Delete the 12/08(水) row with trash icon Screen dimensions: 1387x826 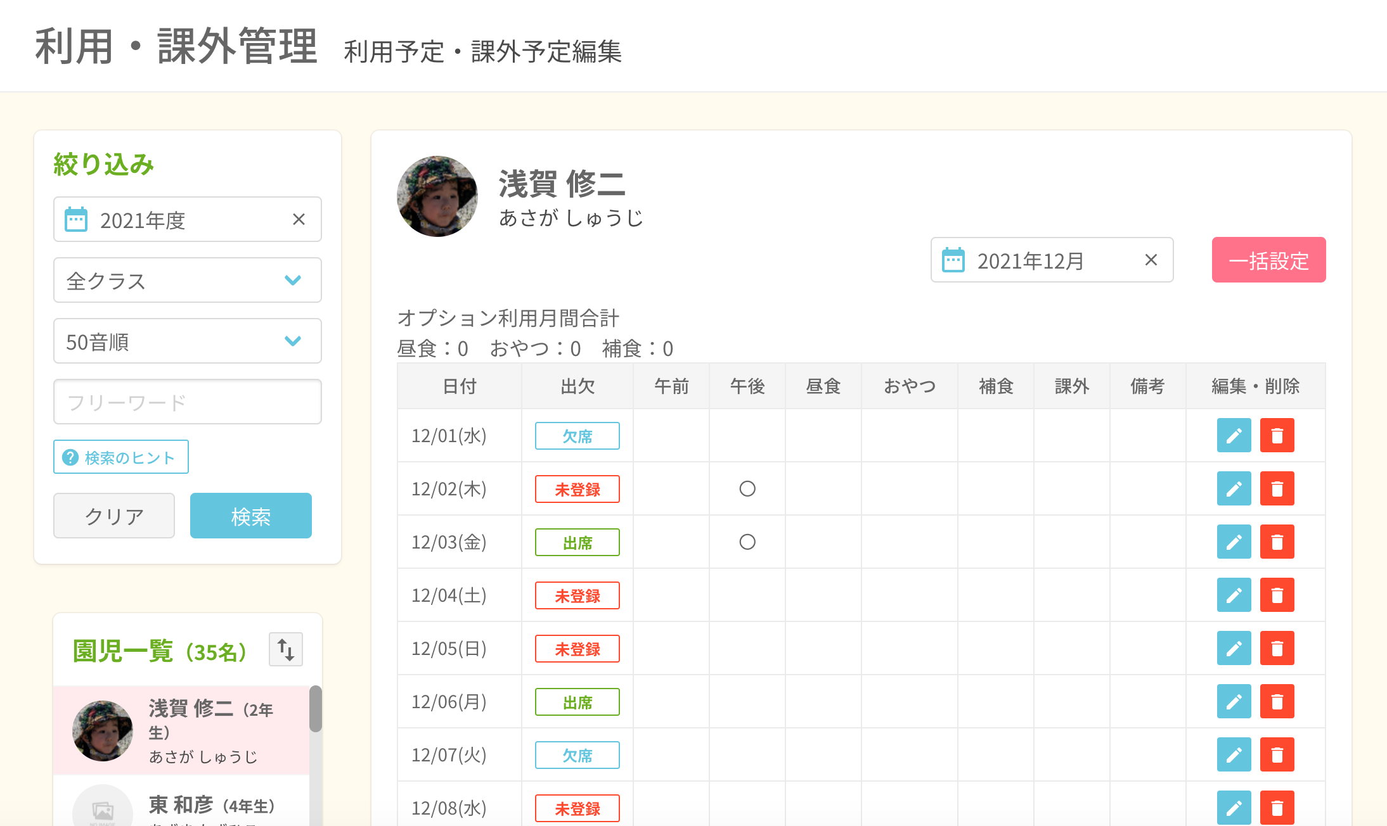1277,808
